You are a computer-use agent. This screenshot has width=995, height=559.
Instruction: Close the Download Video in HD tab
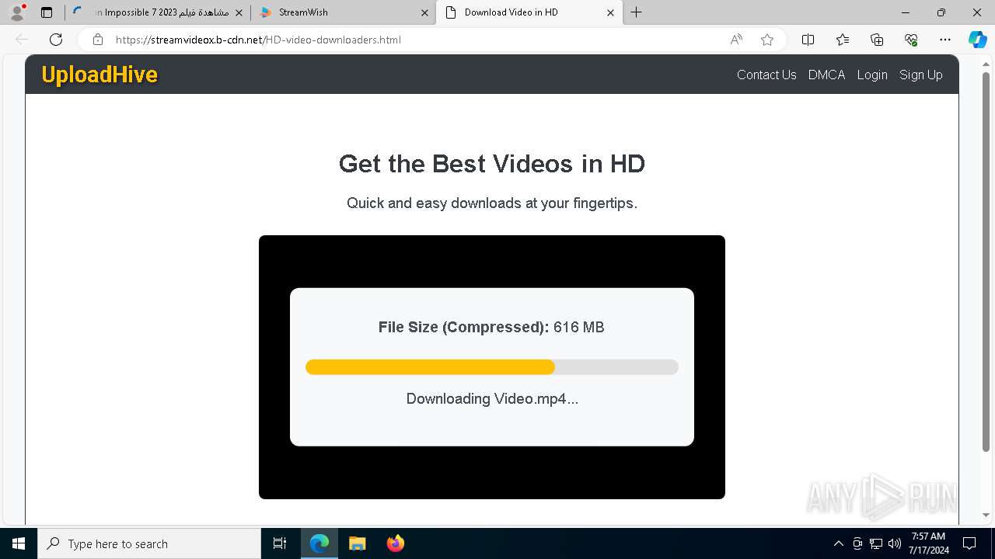point(610,12)
